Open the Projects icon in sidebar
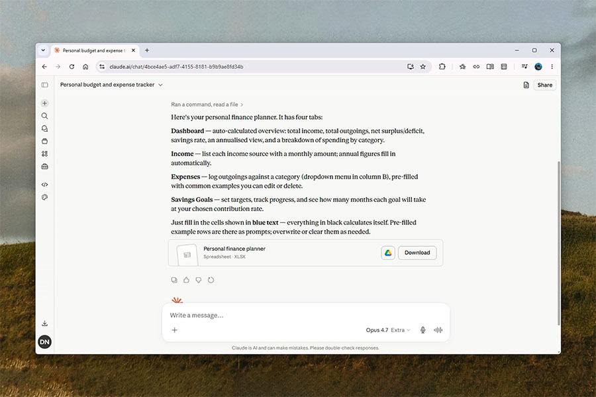Screen dimensions: 596x397 tap(44, 141)
